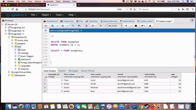Select Tablespaces in the browser tree

click(x=20, y=75)
